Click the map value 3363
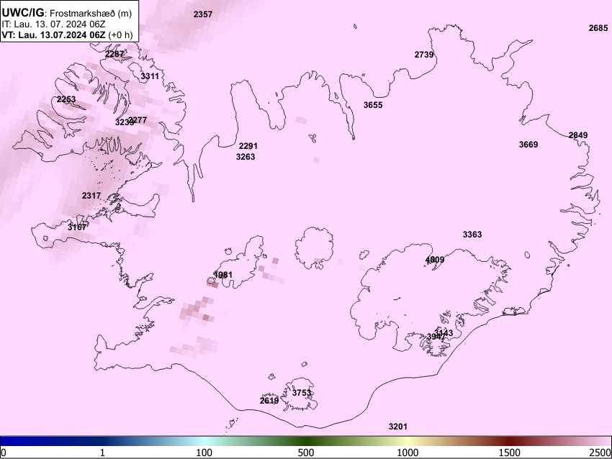The width and height of the screenshot is (612, 459). click(472, 235)
